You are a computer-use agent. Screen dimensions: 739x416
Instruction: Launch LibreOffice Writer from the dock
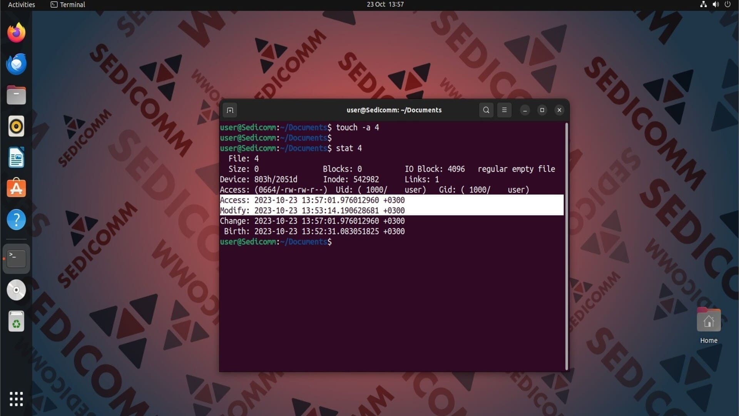point(16,158)
